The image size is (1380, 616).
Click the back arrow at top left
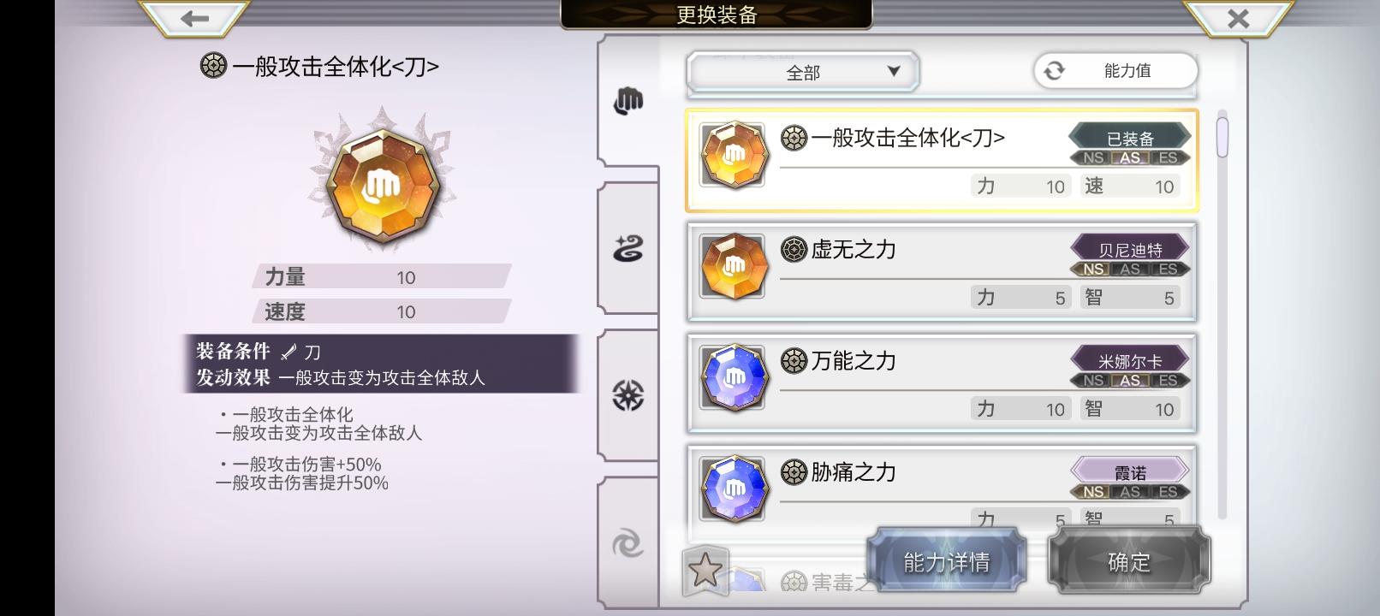pos(194,17)
